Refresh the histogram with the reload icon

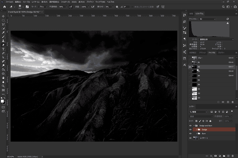click(227, 19)
